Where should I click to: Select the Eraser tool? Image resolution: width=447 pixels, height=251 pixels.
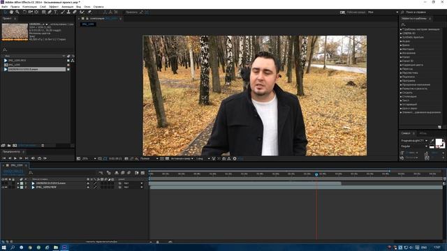(75, 13)
